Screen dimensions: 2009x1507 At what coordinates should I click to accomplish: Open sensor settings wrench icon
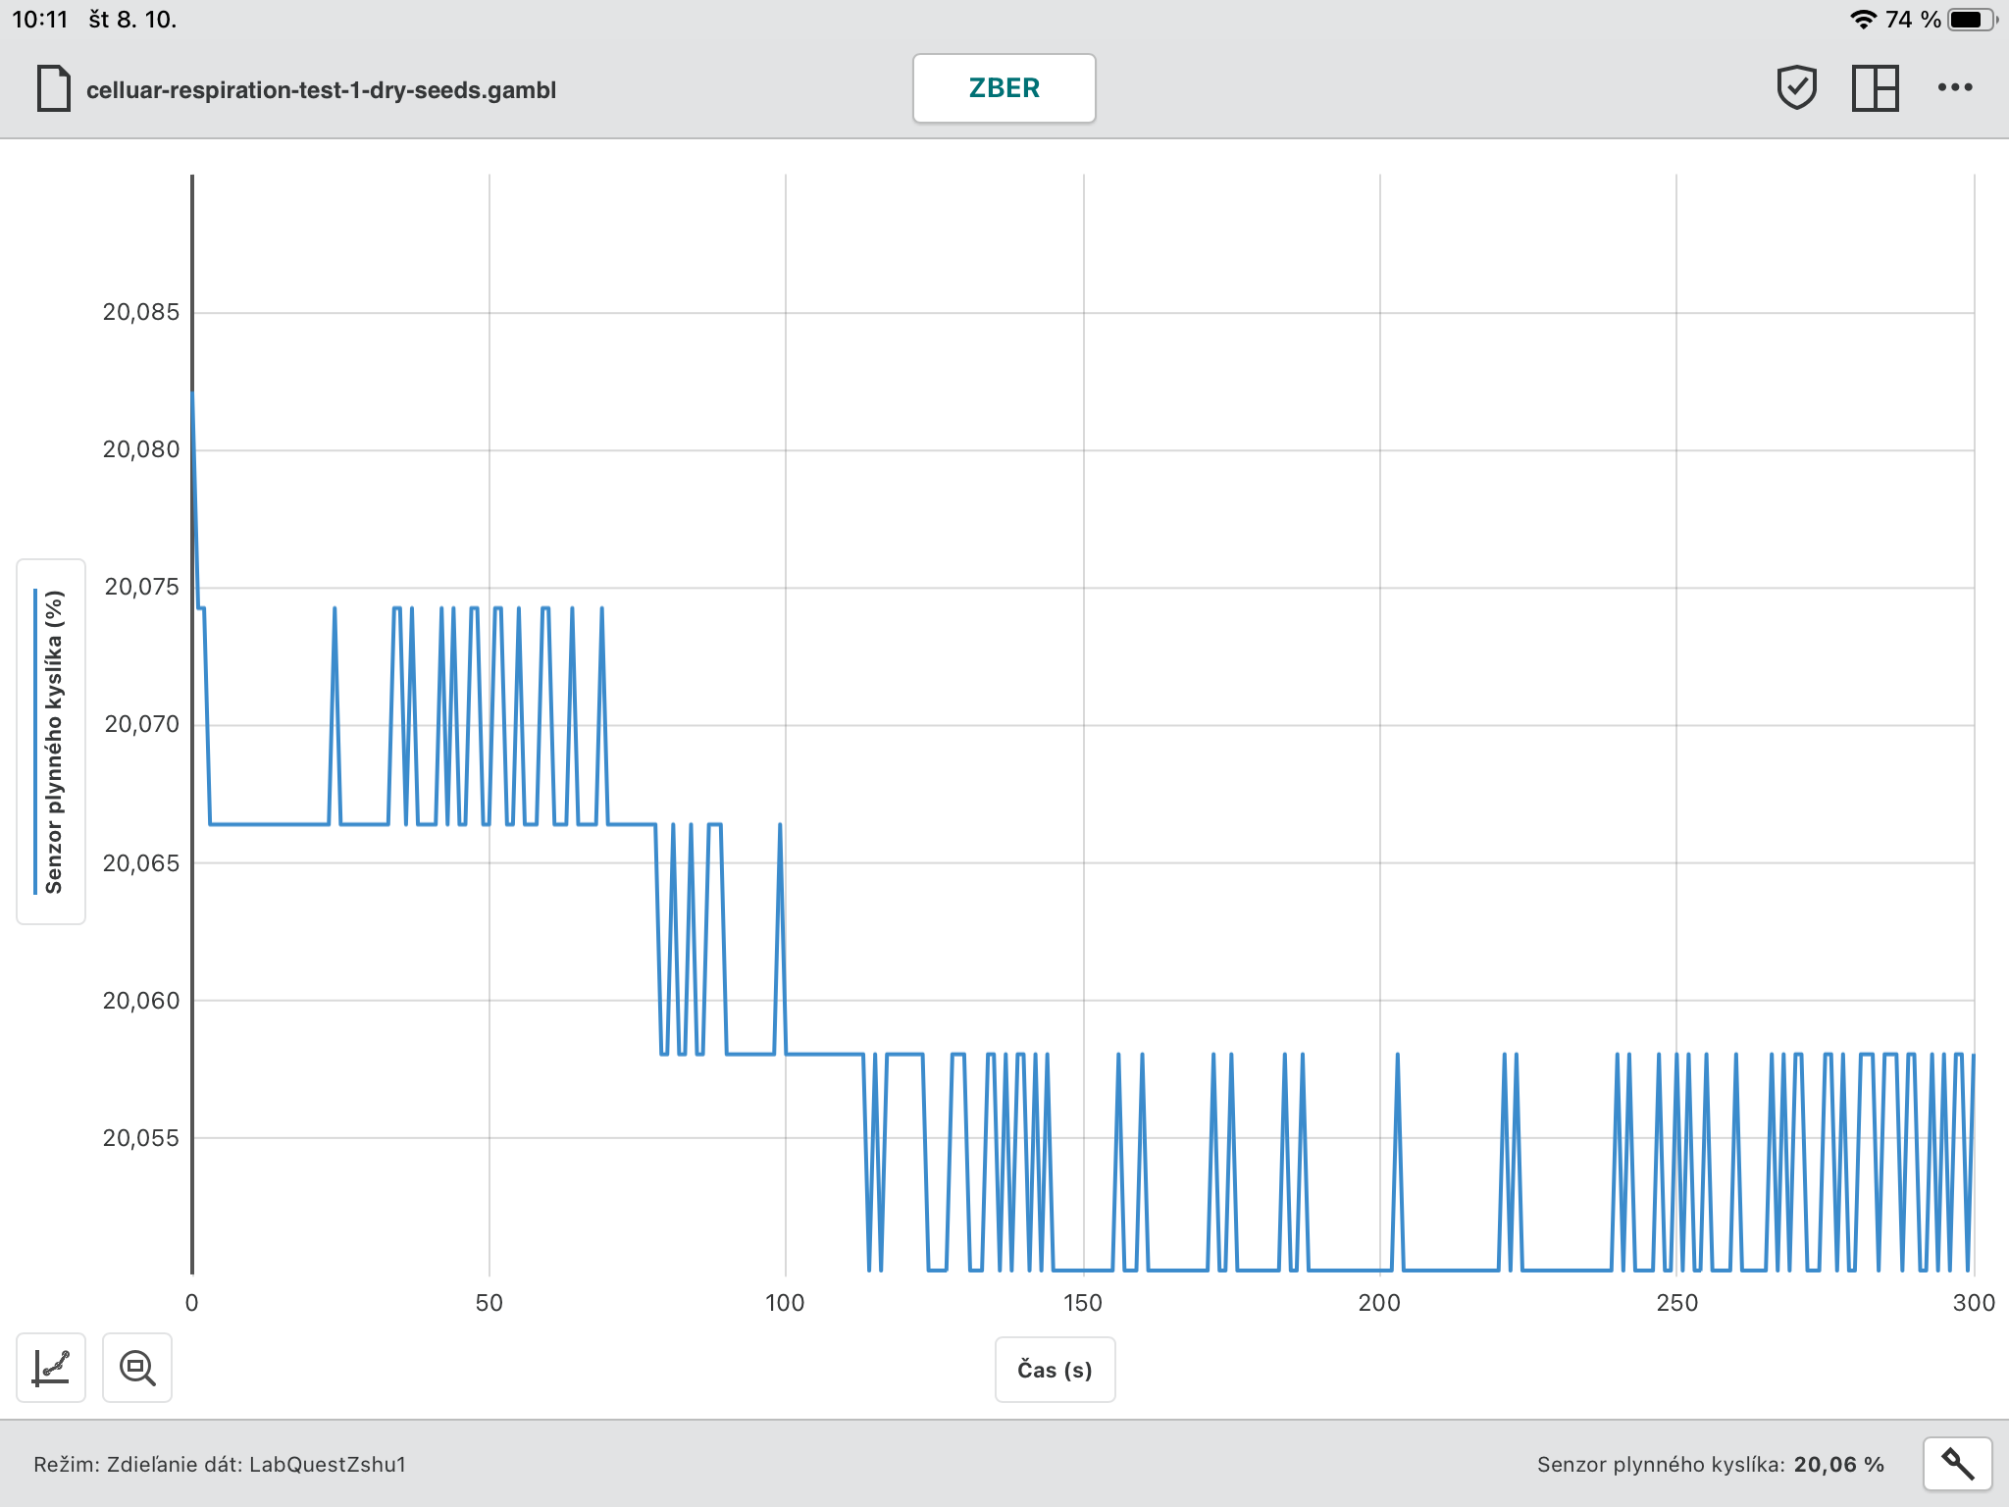pos(1957,1464)
